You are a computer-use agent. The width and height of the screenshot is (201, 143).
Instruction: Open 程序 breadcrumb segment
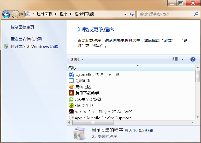(63, 14)
